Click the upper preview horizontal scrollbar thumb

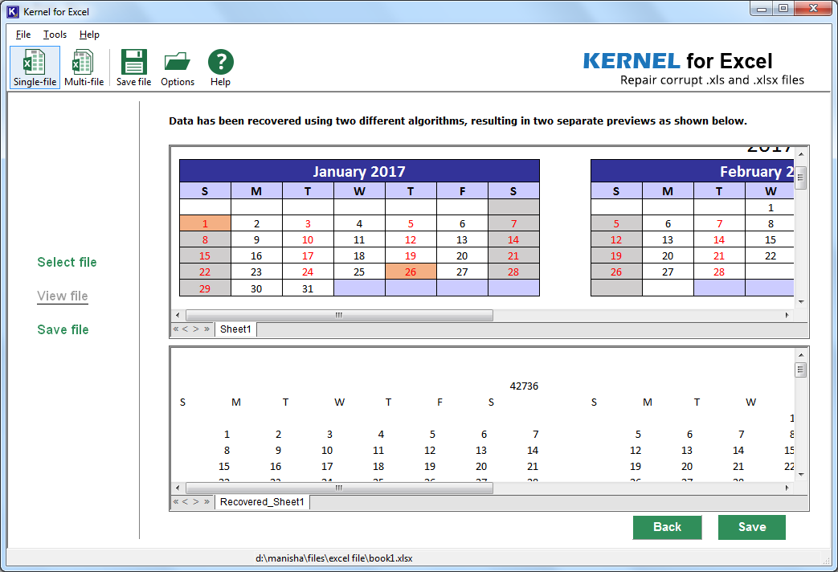[x=339, y=316]
